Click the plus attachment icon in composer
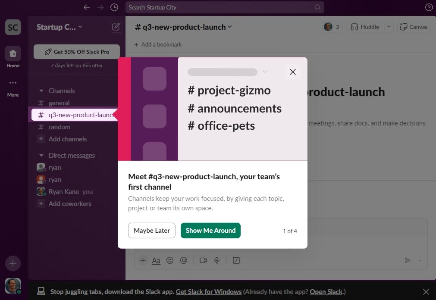The width and height of the screenshot is (436, 300). pyautogui.click(x=143, y=260)
